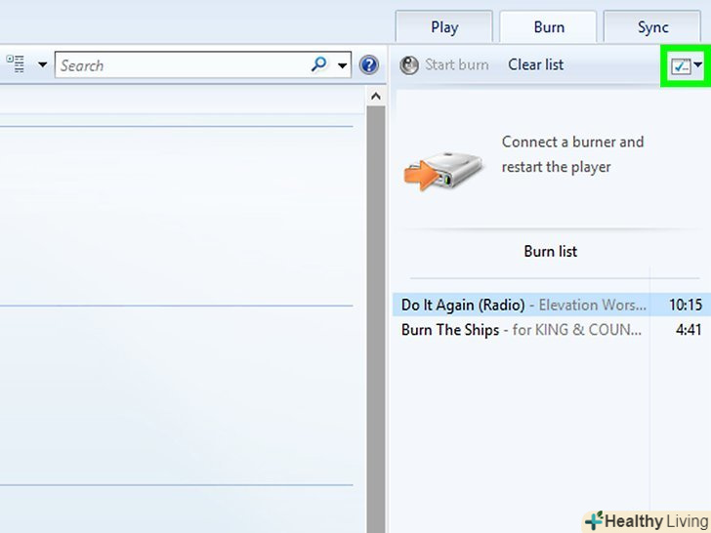711x533 pixels.
Task: Clear the burn list
Action: pos(535,64)
